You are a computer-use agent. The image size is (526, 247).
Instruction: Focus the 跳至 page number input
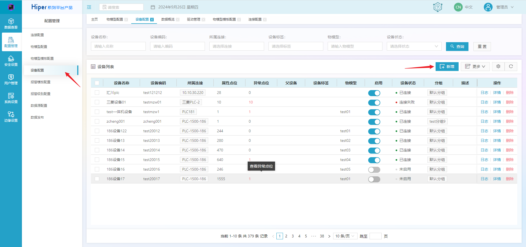click(376, 236)
